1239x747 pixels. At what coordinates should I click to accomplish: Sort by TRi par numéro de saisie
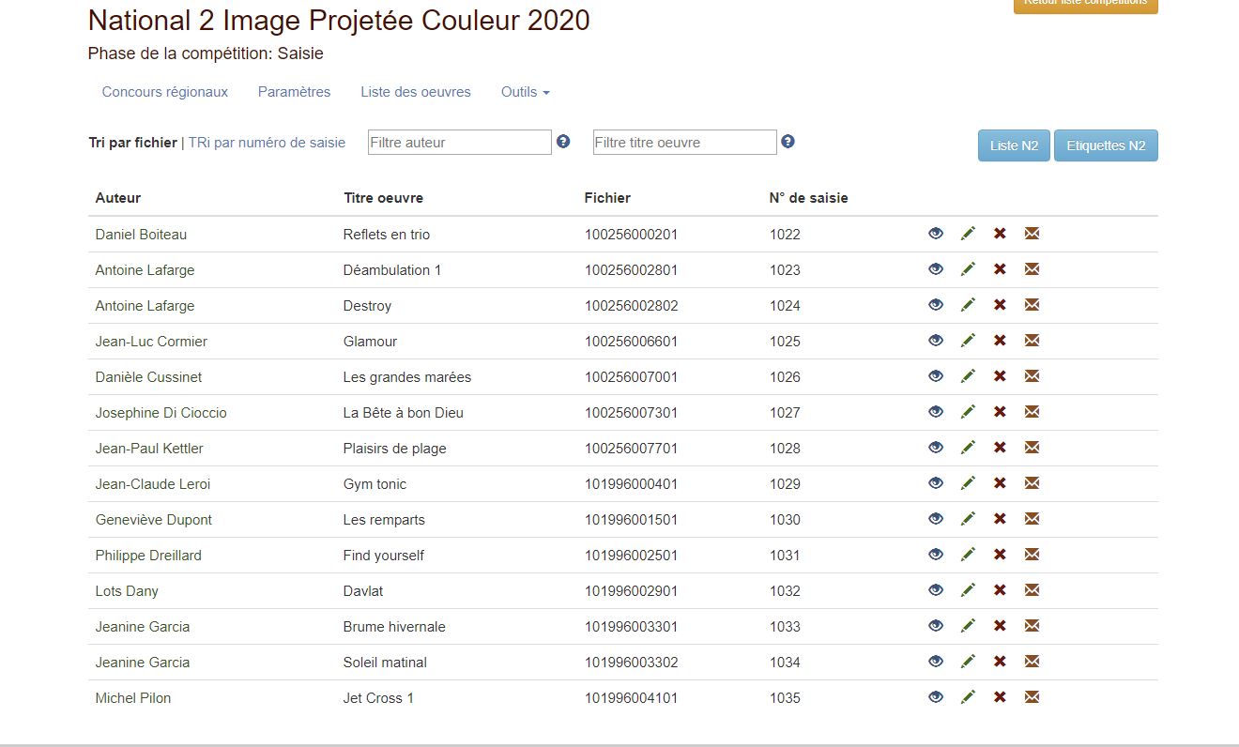coord(267,143)
